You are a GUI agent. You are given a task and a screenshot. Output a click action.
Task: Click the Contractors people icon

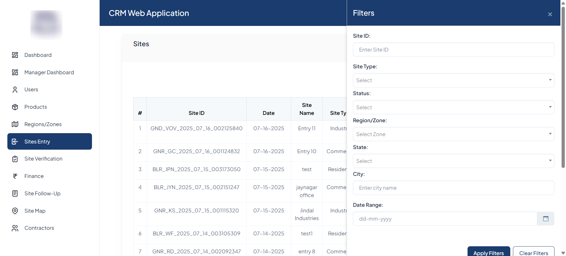pos(15,228)
